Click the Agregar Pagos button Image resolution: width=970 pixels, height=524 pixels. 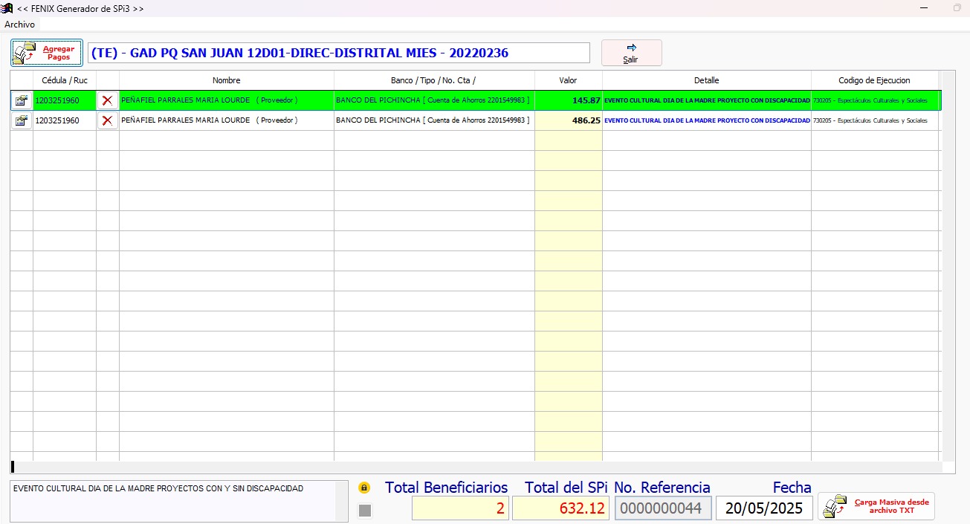pyautogui.click(x=46, y=53)
